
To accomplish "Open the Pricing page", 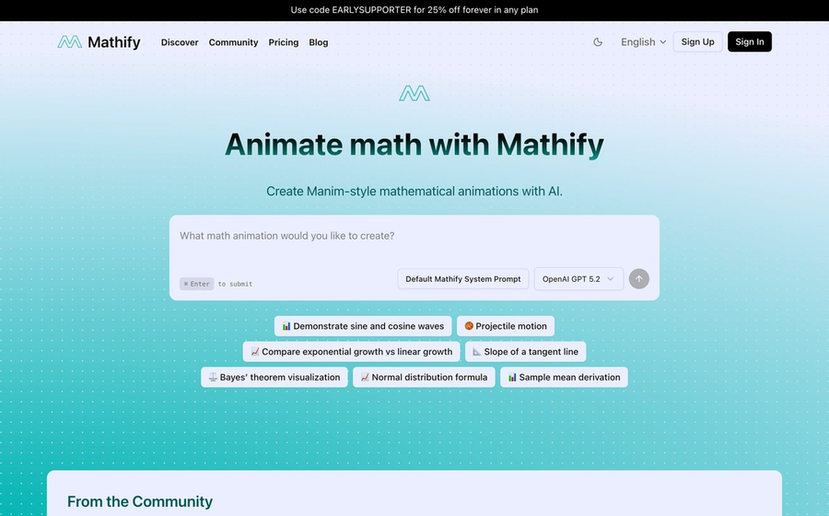I will (284, 42).
